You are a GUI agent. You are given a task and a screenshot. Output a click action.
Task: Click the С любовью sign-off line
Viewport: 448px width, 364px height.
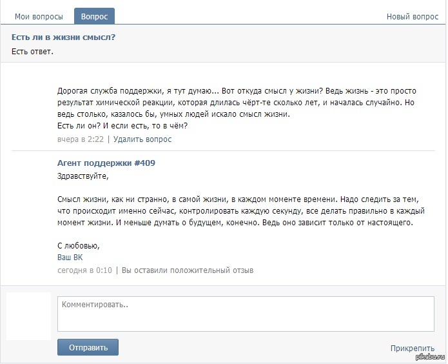79,246
